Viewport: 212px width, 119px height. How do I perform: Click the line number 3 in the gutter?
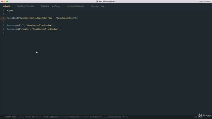(x=4, y=18)
